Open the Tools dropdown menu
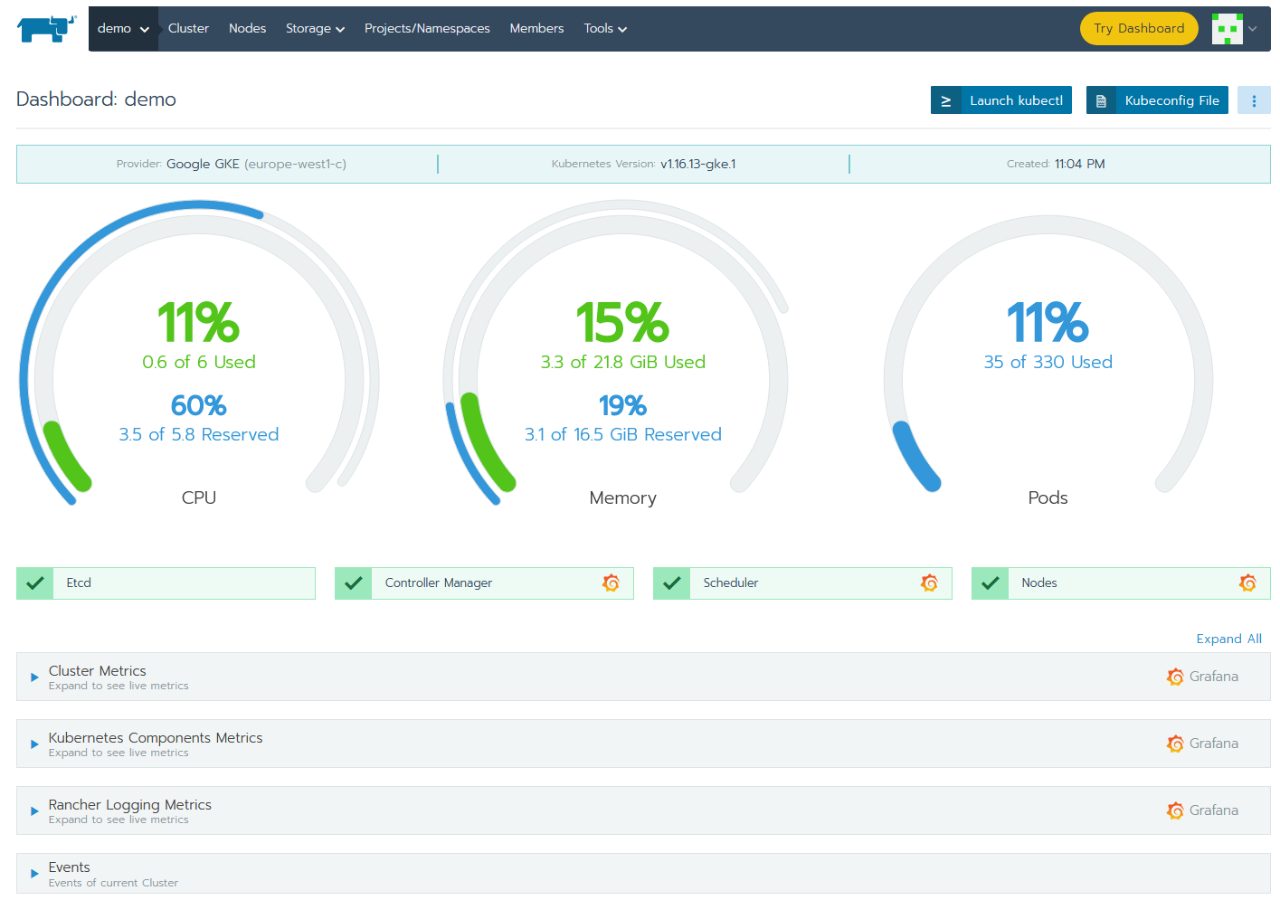1280x900 pixels. click(605, 29)
